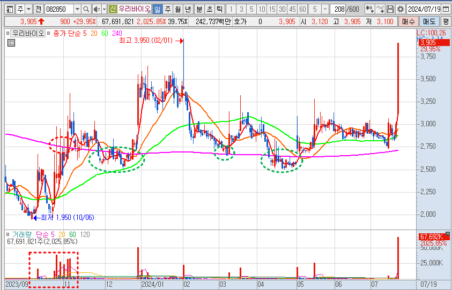Click the green 신 badge icon

[113, 10]
